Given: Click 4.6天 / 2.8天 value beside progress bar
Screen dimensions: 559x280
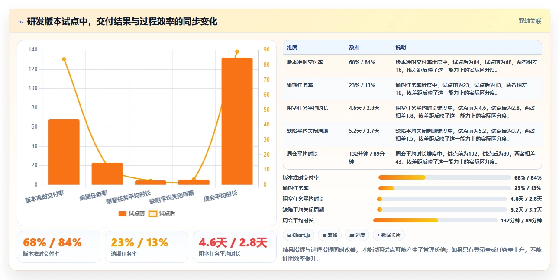Looking at the screenshot, I should coord(526,199).
